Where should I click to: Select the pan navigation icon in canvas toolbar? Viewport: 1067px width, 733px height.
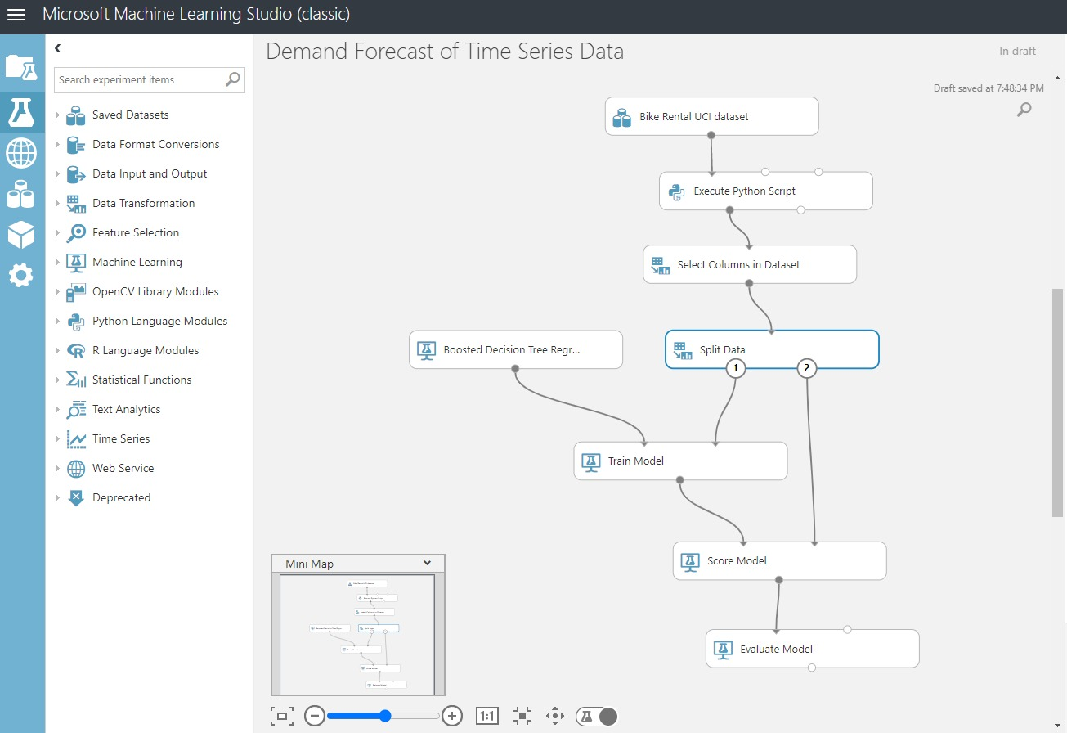tap(554, 715)
